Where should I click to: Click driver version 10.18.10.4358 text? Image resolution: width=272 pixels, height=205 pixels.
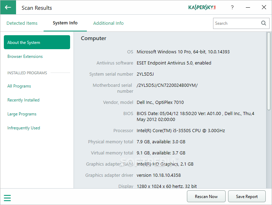159,175
